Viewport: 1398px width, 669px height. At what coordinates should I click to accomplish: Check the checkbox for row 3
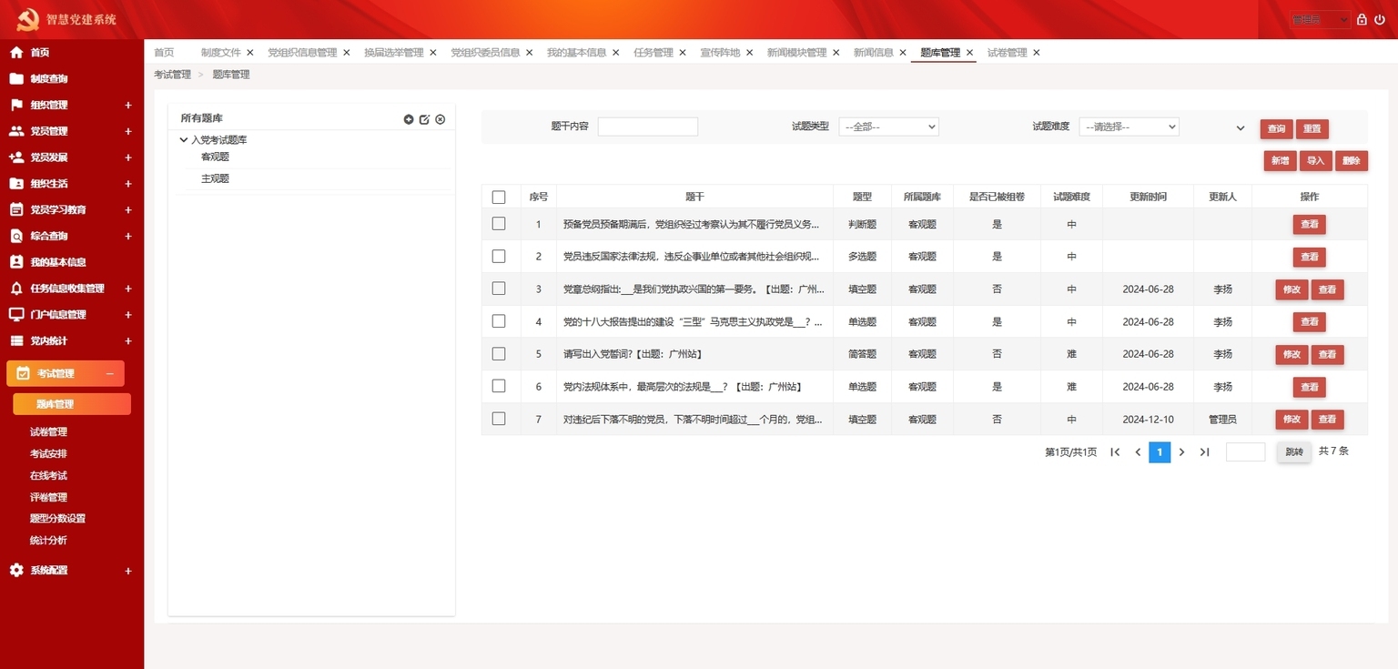(x=499, y=289)
